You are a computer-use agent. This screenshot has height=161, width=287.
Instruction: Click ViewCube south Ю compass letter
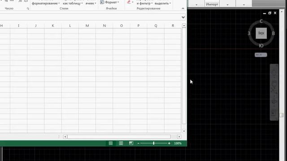261,46
